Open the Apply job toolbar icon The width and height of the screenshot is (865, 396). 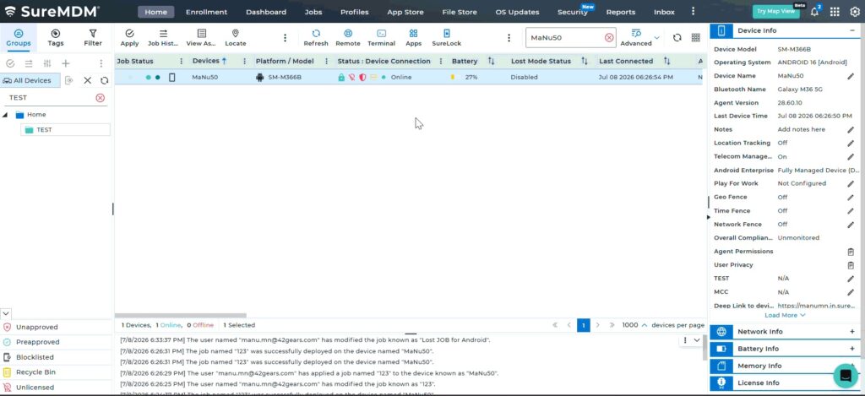click(x=129, y=37)
